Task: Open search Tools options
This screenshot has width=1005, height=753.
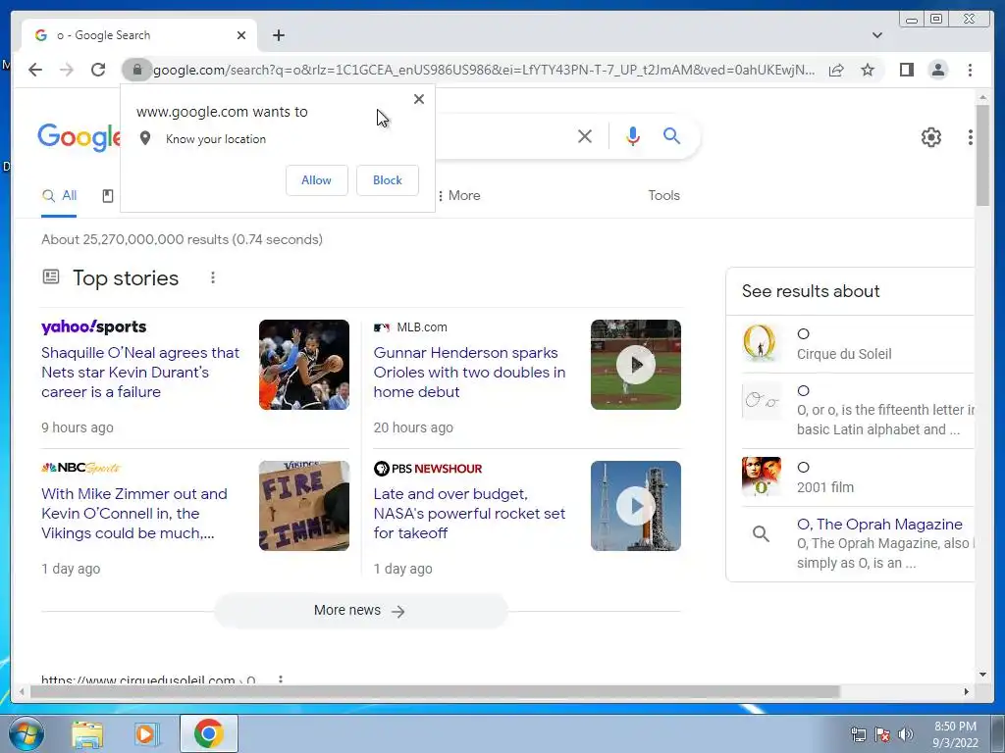Action: [663, 195]
